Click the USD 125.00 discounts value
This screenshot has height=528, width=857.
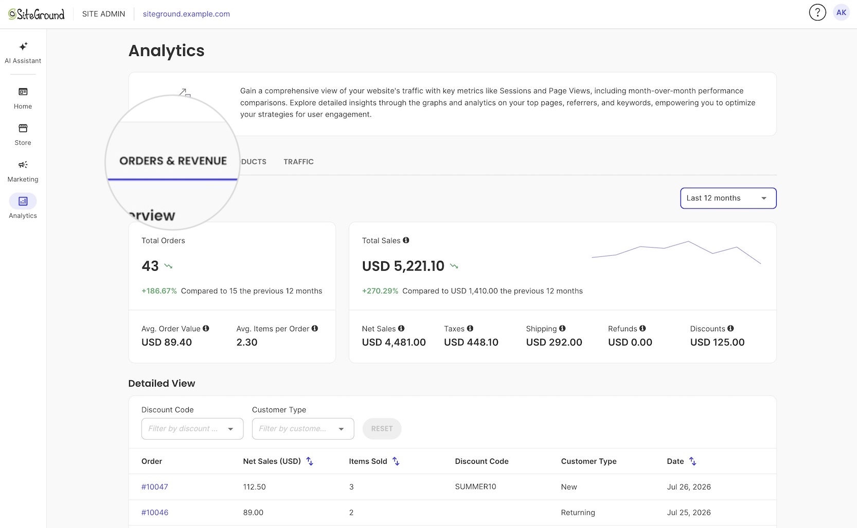click(x=717, y=342)
